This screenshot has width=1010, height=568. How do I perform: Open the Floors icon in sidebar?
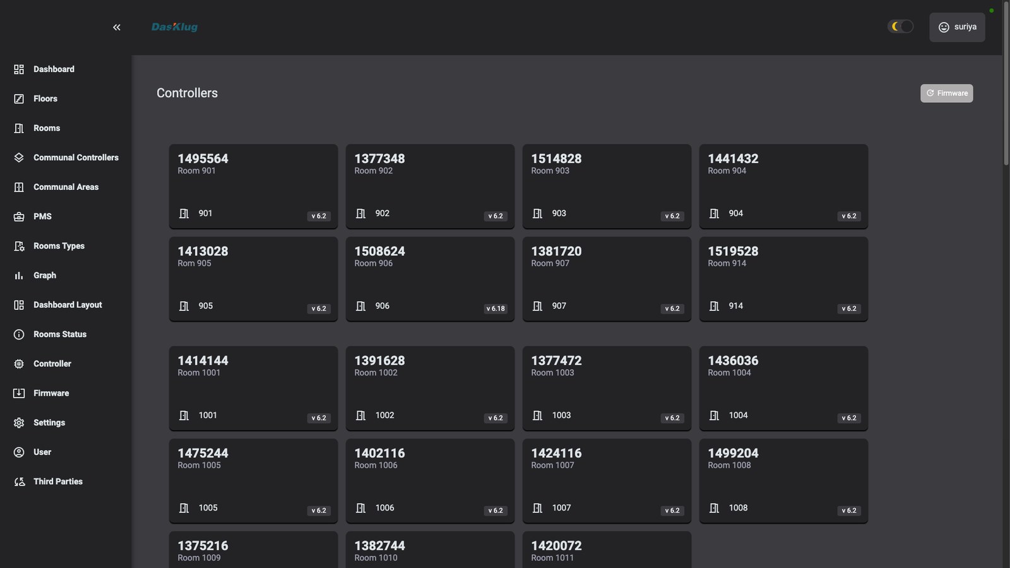pos(19,99)
